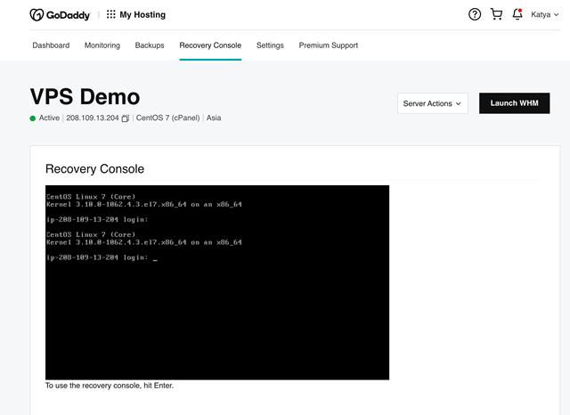Go to Premium Support tab
This screenshot has height=415, width=570.
[329, 45]
